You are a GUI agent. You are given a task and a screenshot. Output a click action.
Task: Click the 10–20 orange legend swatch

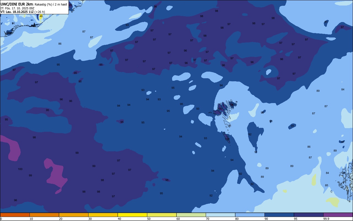coord(44,215)
